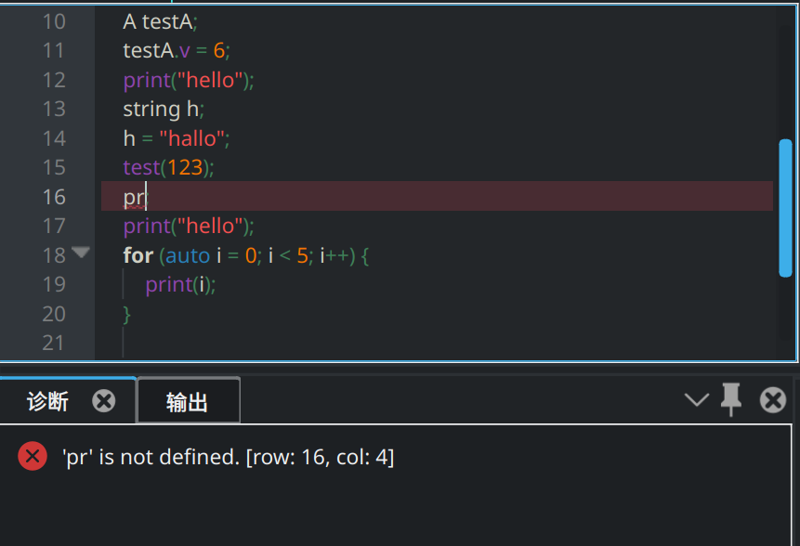Screen dimensions: 800x546
Task: Click the 'auto' keyword in the for loop
Action: tap(188, 254)
